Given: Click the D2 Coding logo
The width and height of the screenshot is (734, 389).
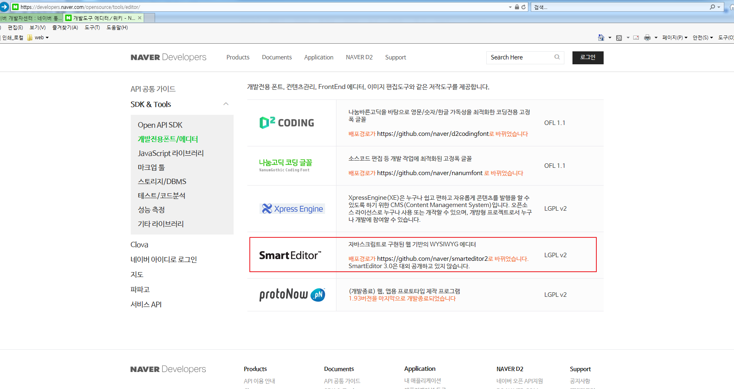Looking at the screenshot, I should click(x=287, y=123).
